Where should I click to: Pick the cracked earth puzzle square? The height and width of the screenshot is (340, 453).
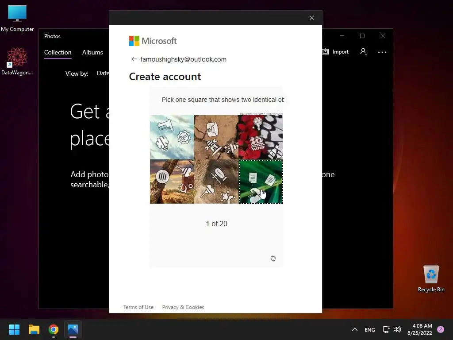point(216,137)
